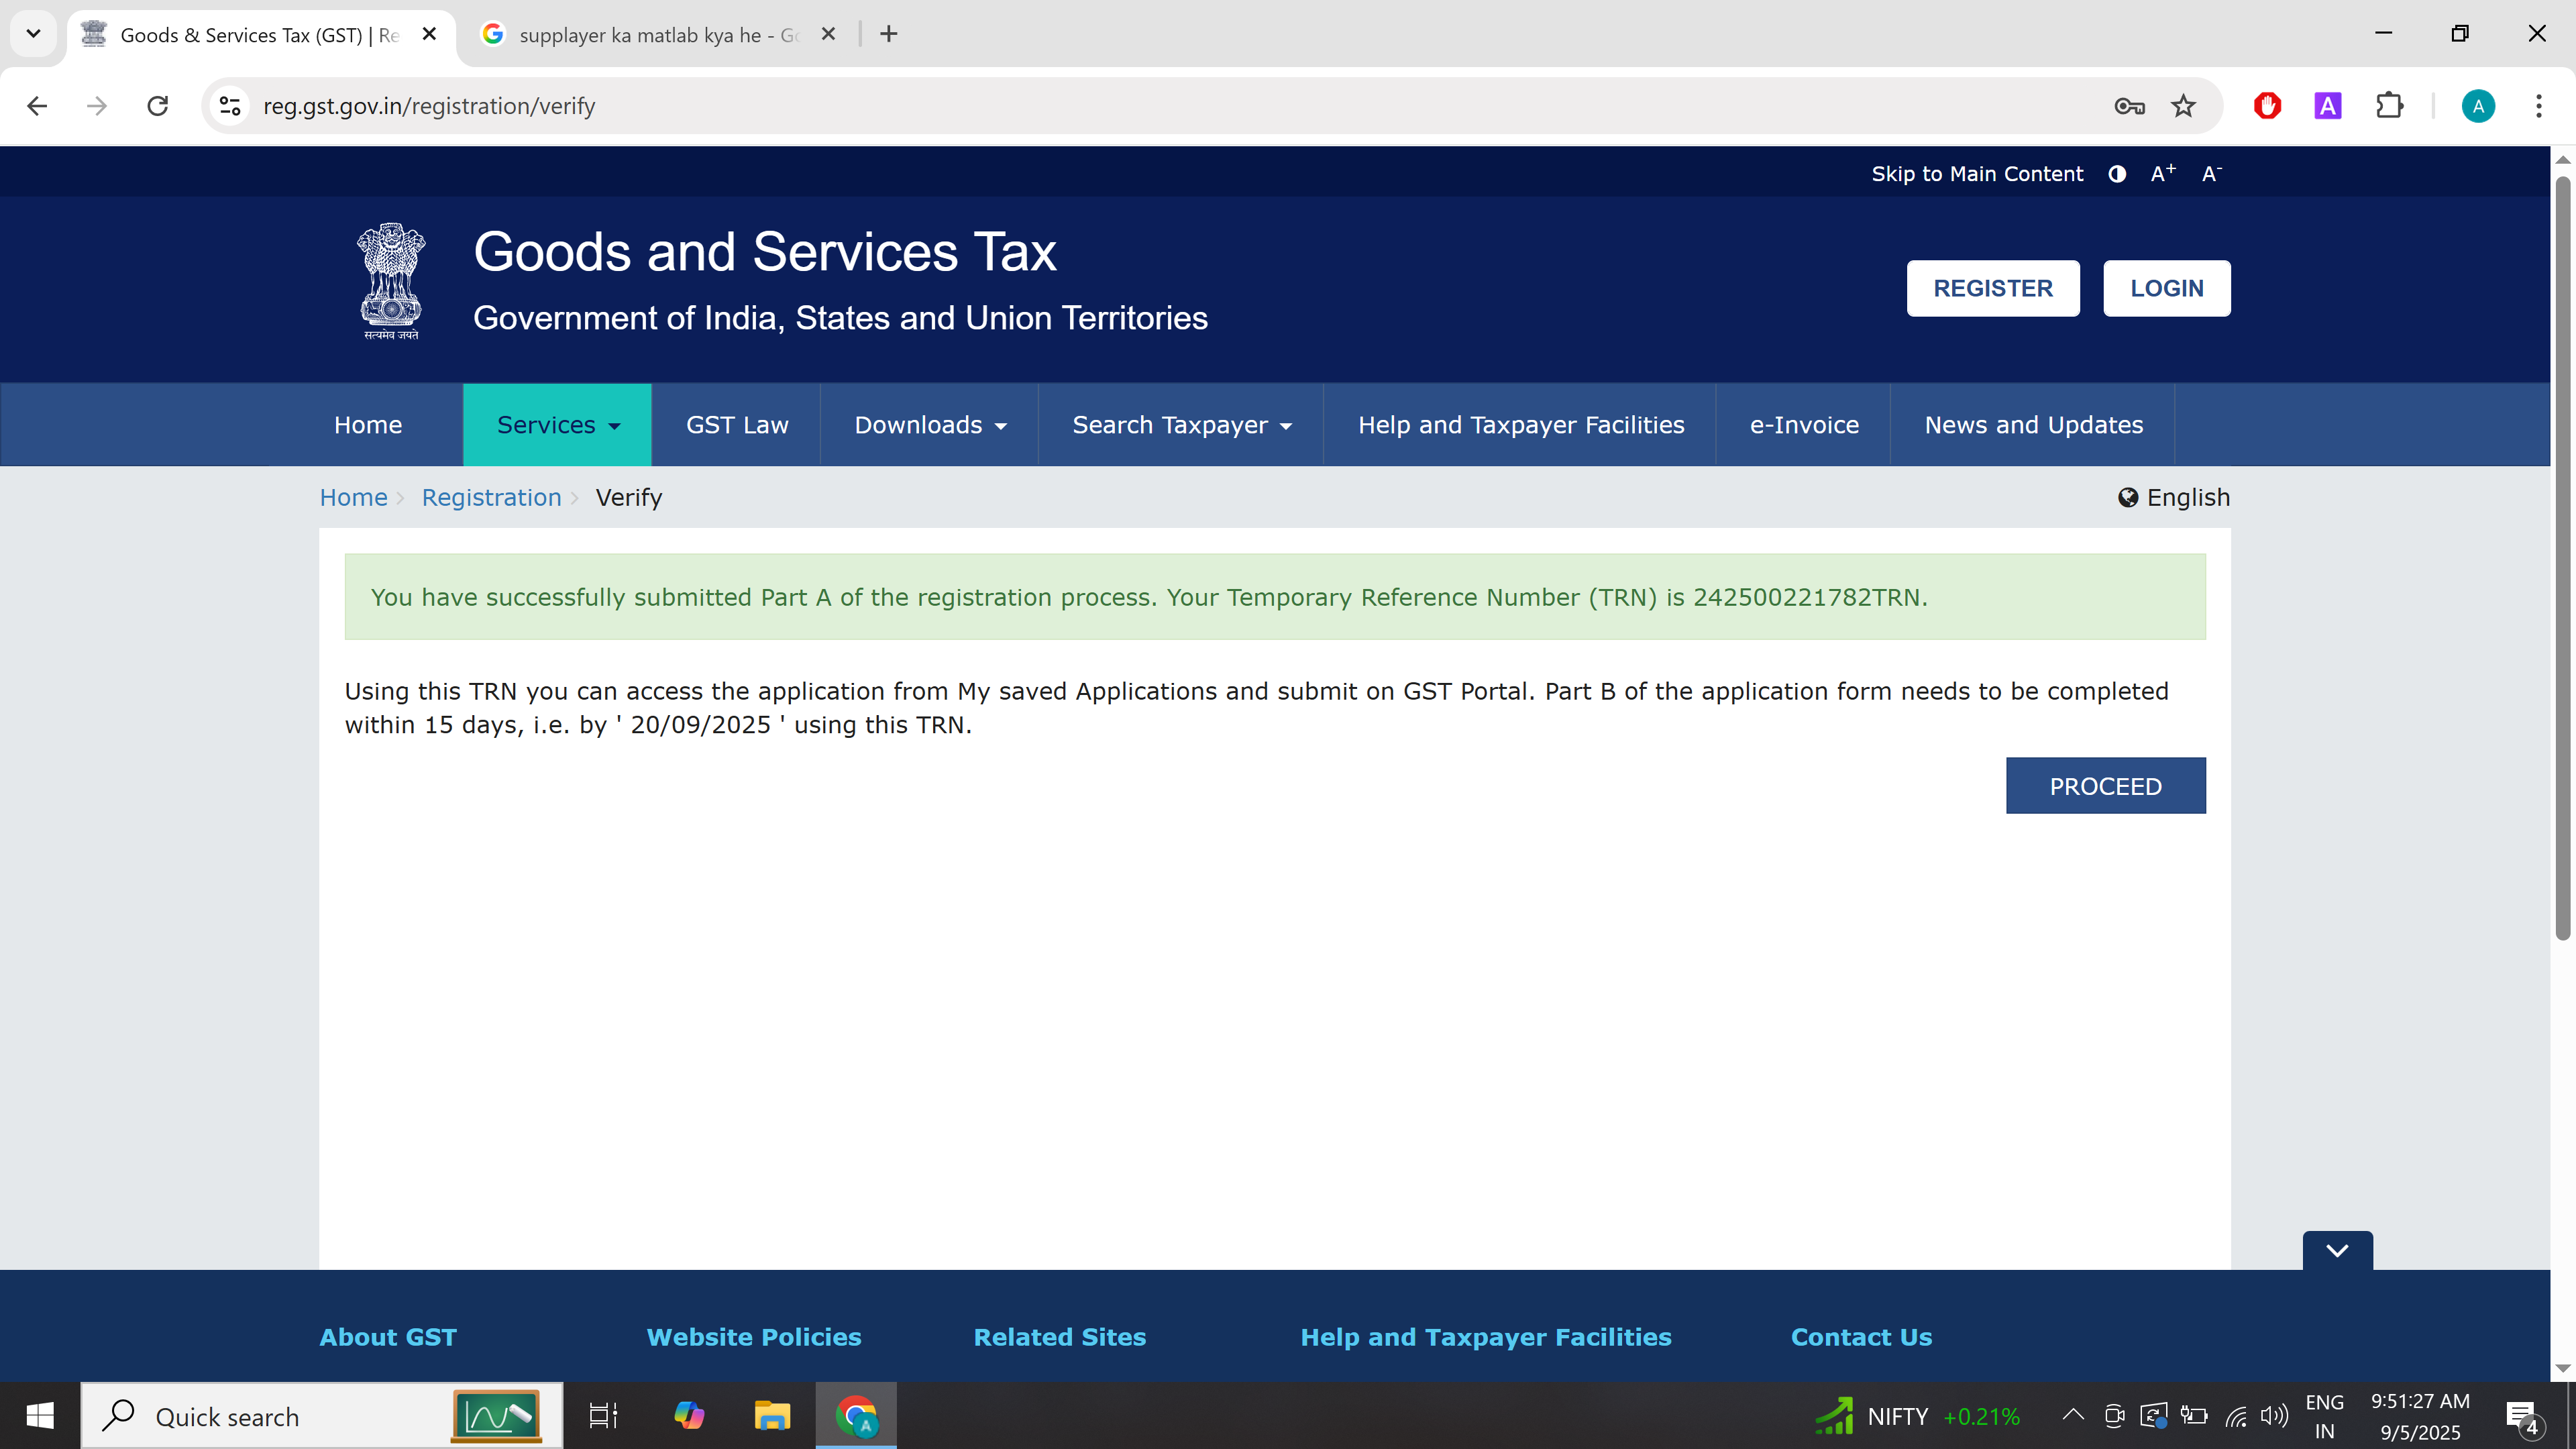Open the password manager key icon
This screenshot has height=1449, width=2576.
coord(2129,106)
